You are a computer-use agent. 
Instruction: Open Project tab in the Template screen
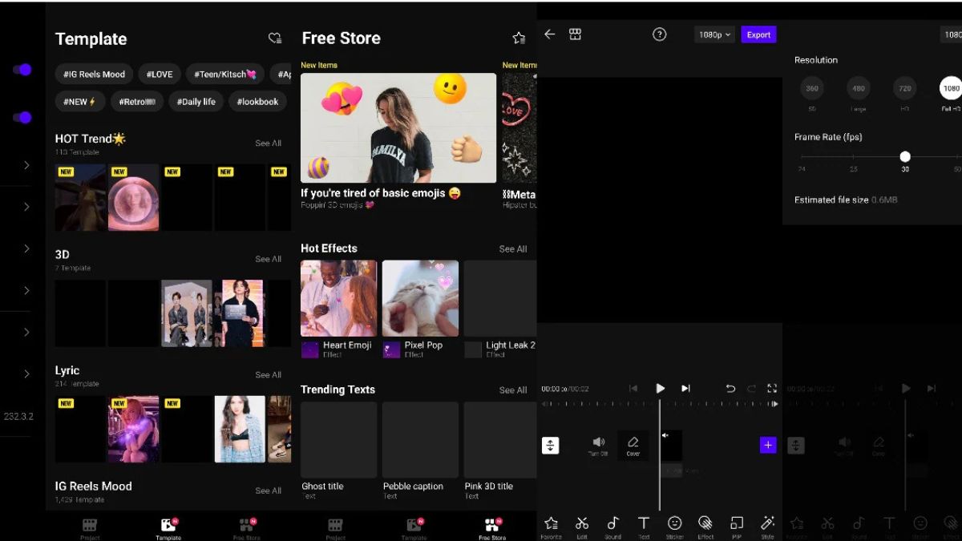[x=90, y=529]
